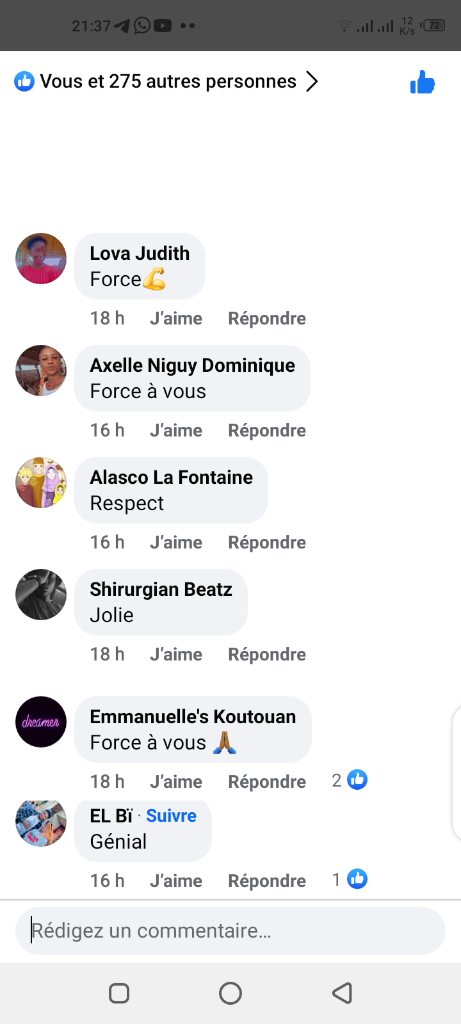Open Lova Judith's profile picture
The width and height of the screenshot is (461, 1024).
(x=41, y=259)
